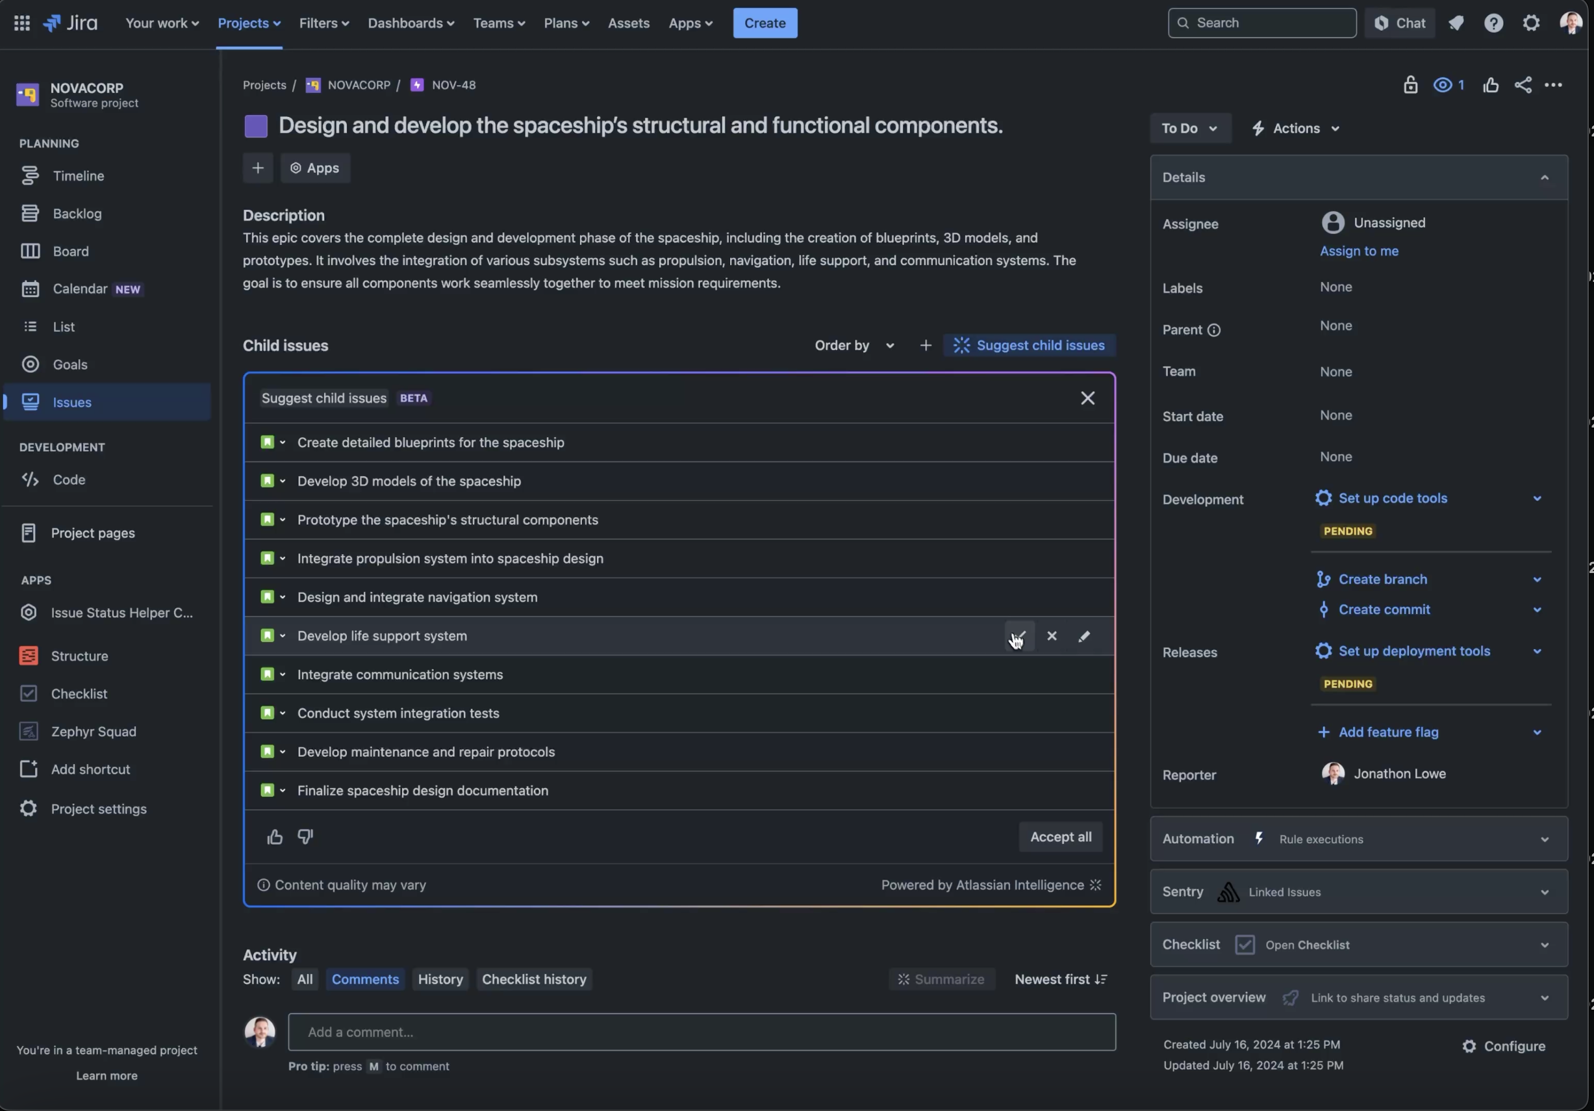Open Assets in top navigation
Viewport: 1594px width, 1111px height.
pos(628,23)
